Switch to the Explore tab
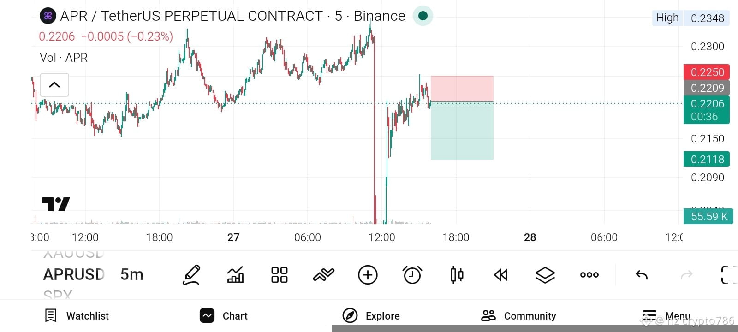Image resolution: width=738 pixels, height=332 pixels. [x=371, y=316]
